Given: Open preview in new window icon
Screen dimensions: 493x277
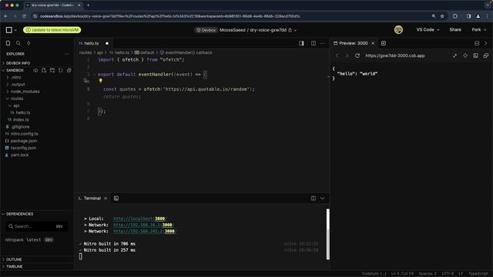Looking at the screenshot, I should [486, 55].
